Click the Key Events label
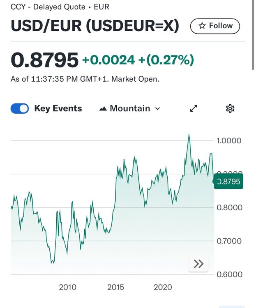The height and width of the screenshot is (308, 256). (x=58, y=108)
